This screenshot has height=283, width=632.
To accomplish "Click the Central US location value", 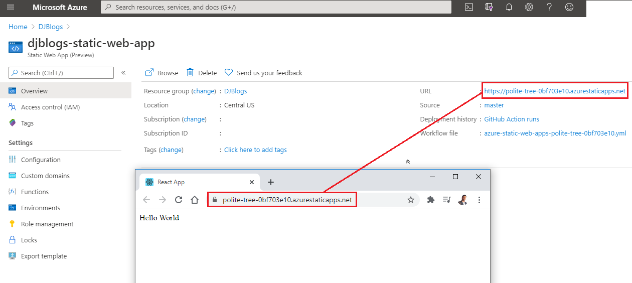I will [239, 105].
